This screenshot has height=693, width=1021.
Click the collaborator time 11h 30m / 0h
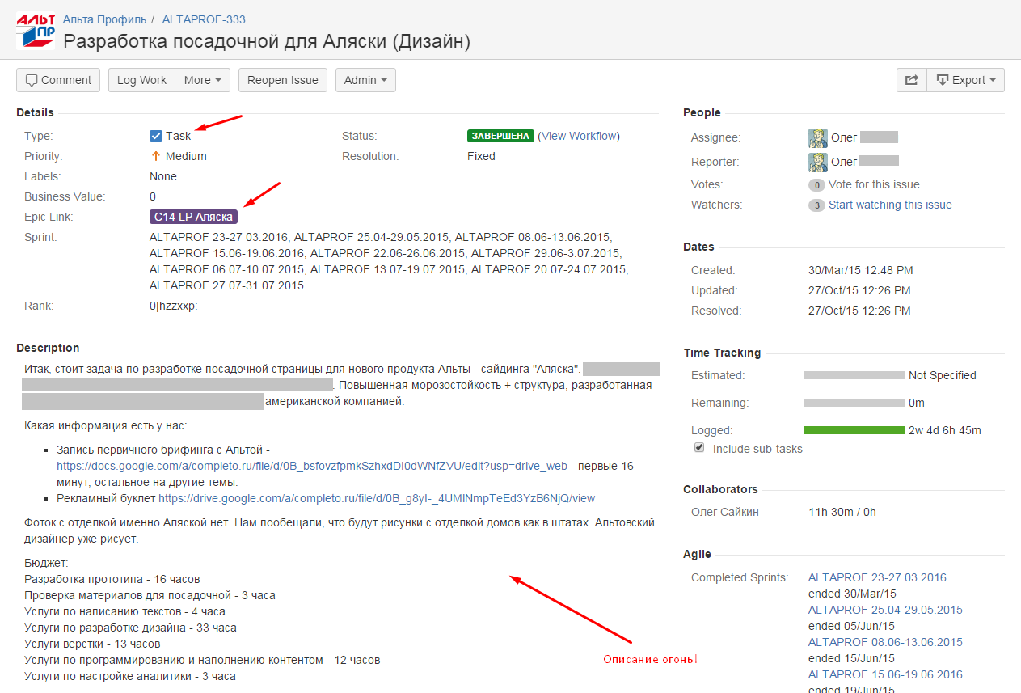(842, 512)
